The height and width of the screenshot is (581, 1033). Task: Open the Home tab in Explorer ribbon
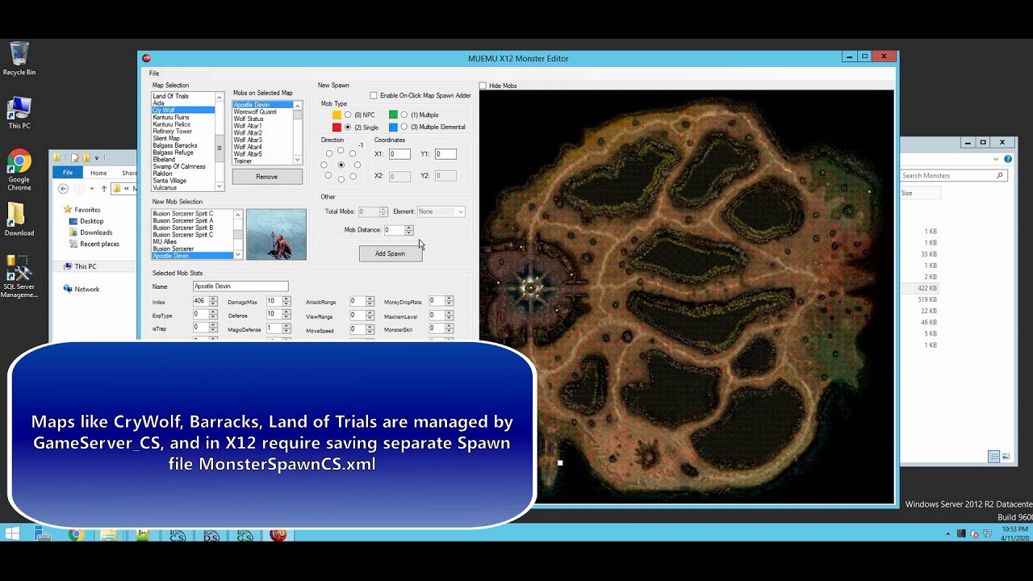(98, 173)
